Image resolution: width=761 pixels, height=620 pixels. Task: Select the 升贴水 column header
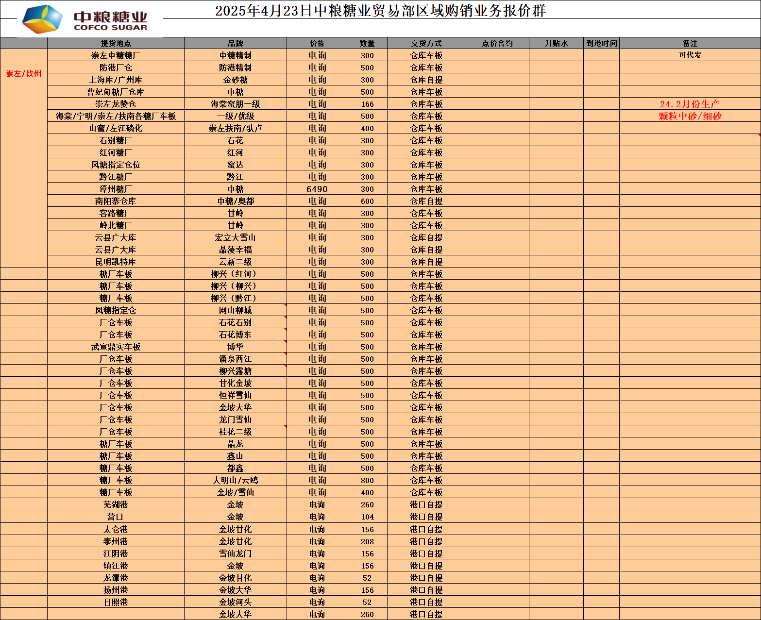point(556,43)
